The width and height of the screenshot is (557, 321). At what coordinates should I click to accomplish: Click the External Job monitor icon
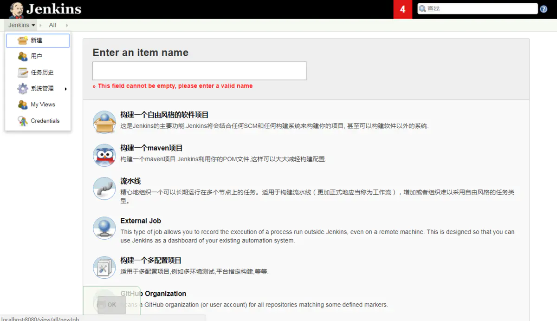pos(104,228)
